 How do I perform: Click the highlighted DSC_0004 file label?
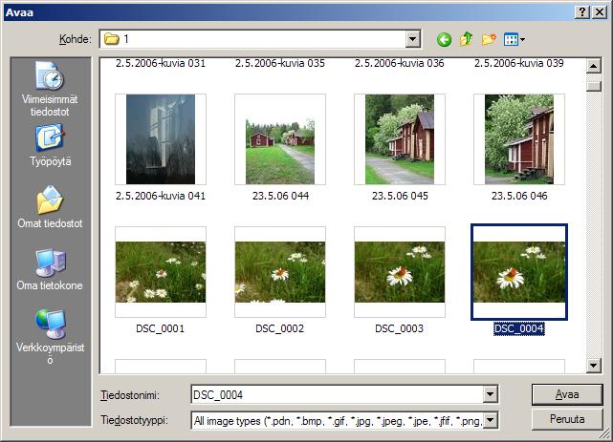coord(518,328)
